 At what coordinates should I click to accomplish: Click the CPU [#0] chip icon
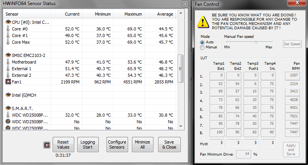[8, 22]
